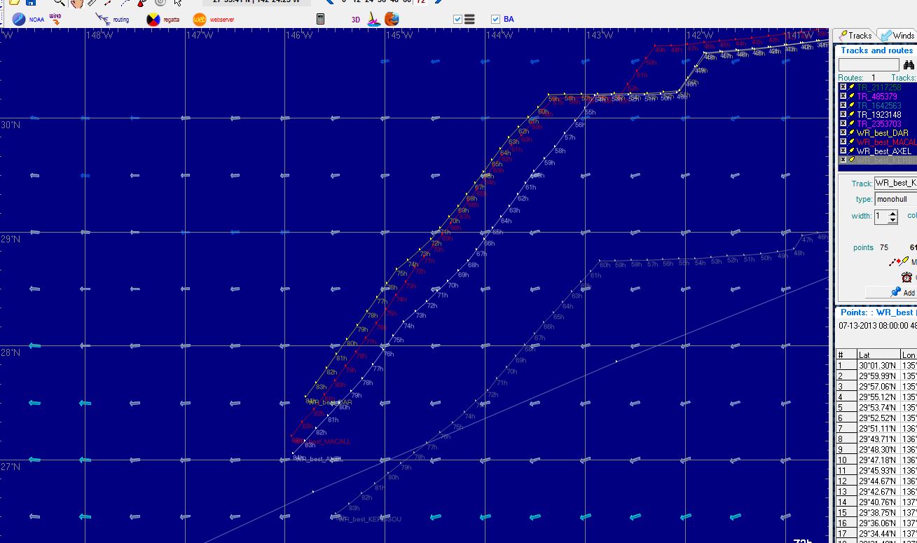Select the hand pan tool
Viewport: 917px width, 543px height.
click(77, 3)
